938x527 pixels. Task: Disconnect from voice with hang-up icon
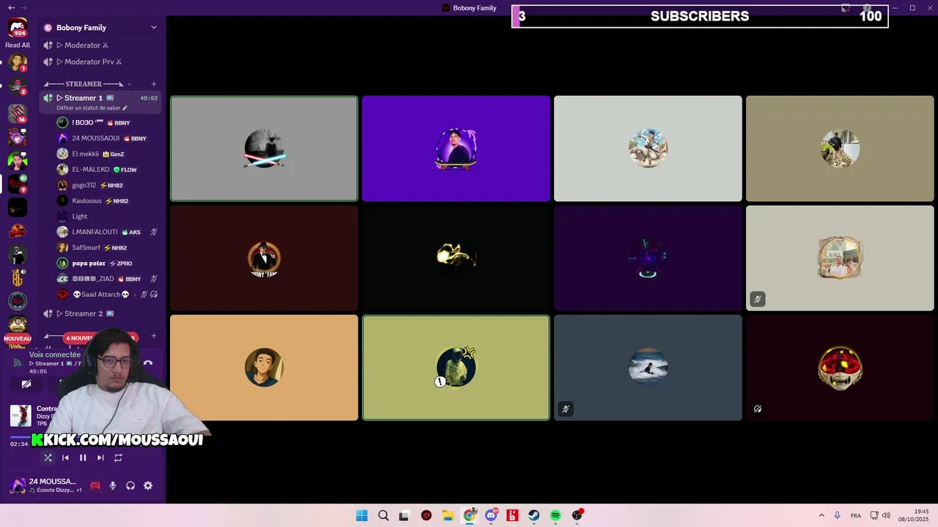[148, 362]
